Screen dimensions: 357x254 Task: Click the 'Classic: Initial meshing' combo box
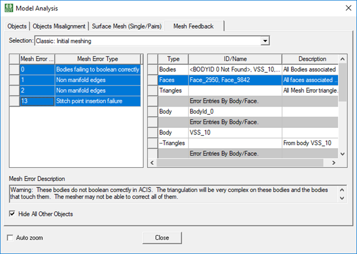point(152,41)
